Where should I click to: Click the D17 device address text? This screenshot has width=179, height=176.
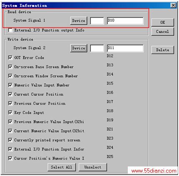[x=110, y=102]
